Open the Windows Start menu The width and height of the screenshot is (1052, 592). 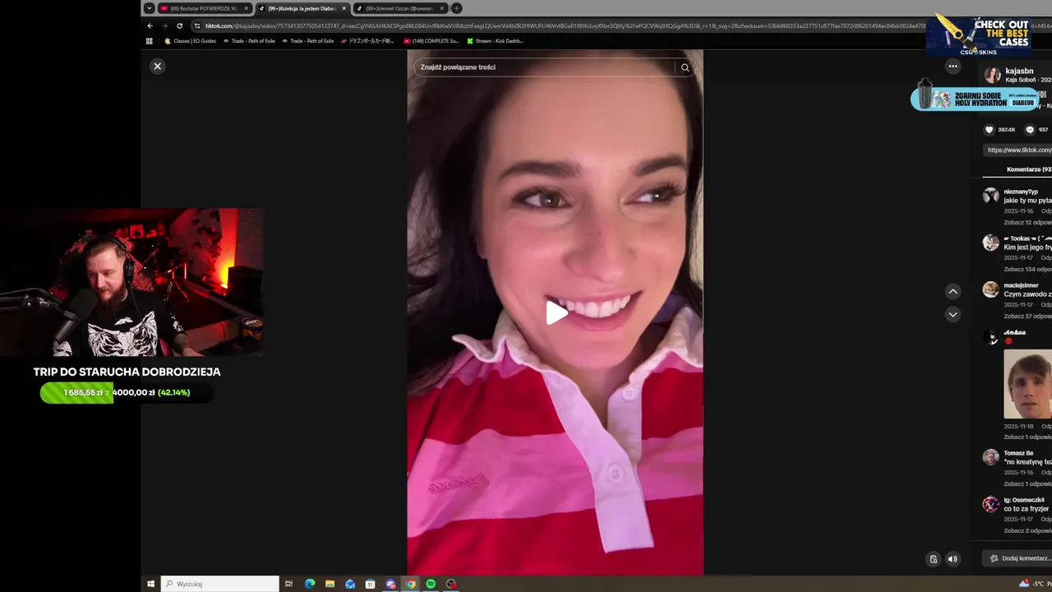click(x=150, y=584)
